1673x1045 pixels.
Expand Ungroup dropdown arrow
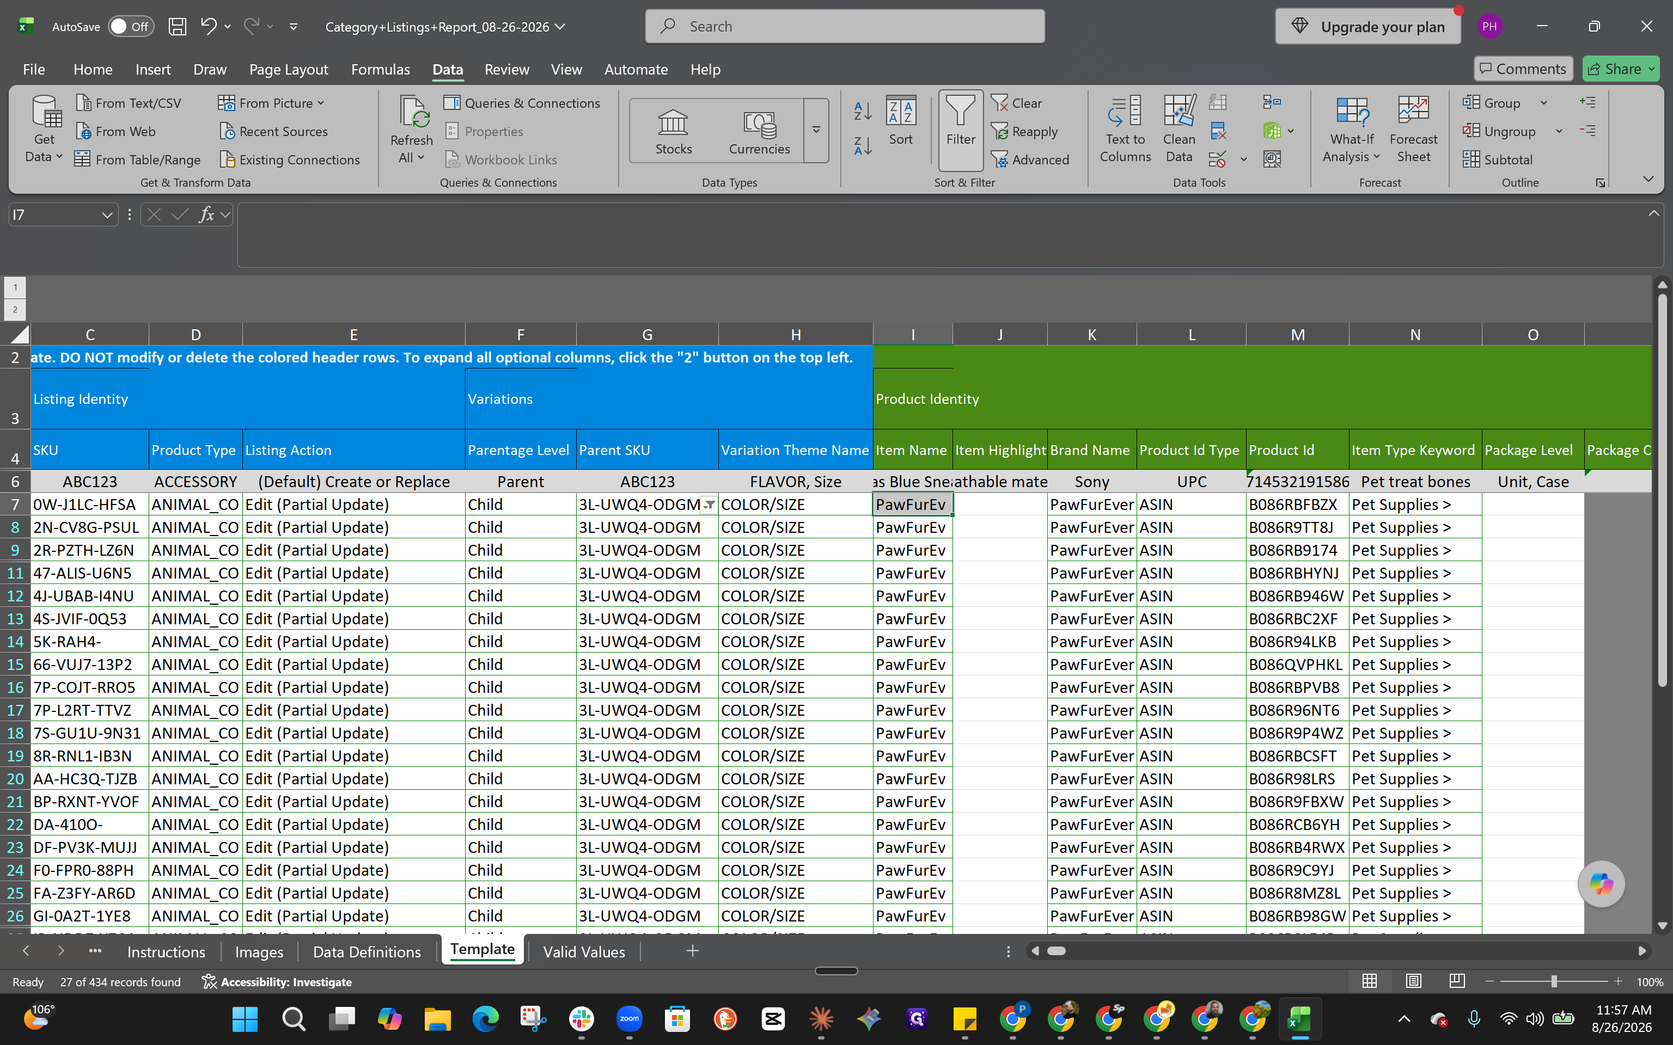(x=1559, y=131)
